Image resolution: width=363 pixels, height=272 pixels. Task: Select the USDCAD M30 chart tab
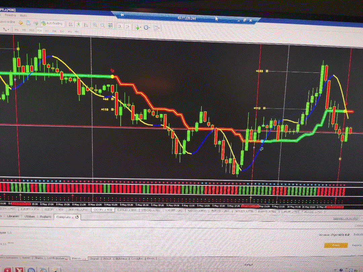click(151, 211)
